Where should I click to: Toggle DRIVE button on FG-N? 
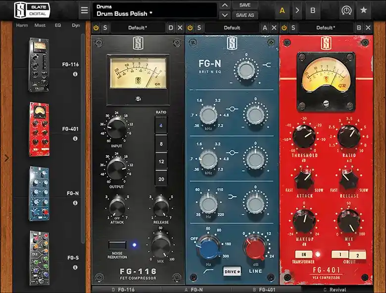pos(232,272)
